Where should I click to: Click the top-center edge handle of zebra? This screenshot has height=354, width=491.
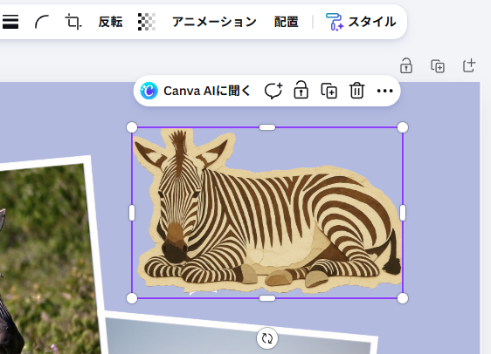coord(267,127)
